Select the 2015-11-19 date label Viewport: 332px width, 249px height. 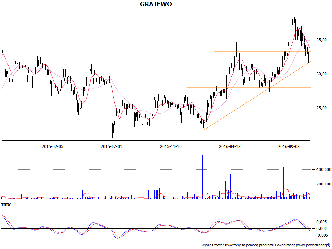coord(171,146)
